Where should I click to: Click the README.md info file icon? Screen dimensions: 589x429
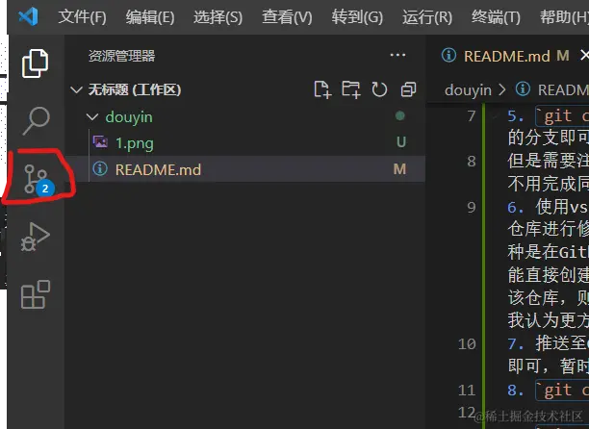click(100, 169)
